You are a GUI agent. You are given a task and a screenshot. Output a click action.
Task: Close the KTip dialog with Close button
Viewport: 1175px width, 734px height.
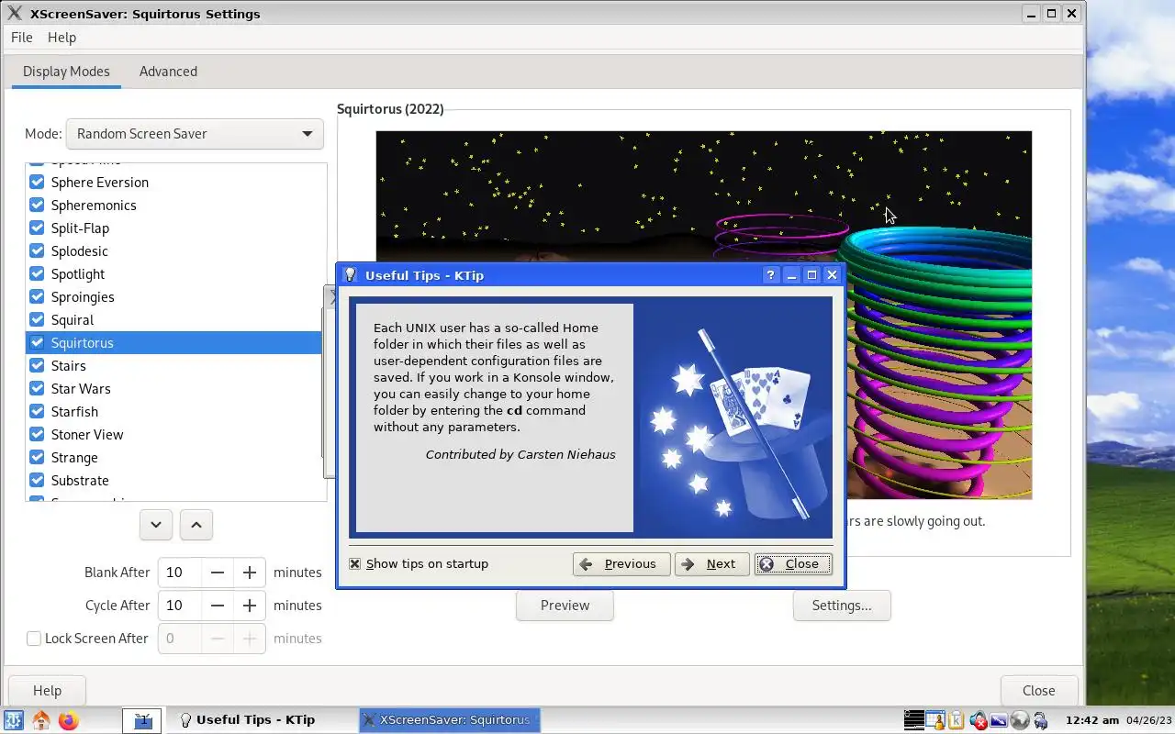click(x=793, y=564)
